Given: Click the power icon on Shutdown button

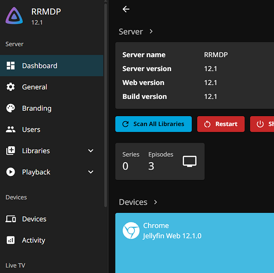Looking at the screenshot, I should tap(260, 124).
